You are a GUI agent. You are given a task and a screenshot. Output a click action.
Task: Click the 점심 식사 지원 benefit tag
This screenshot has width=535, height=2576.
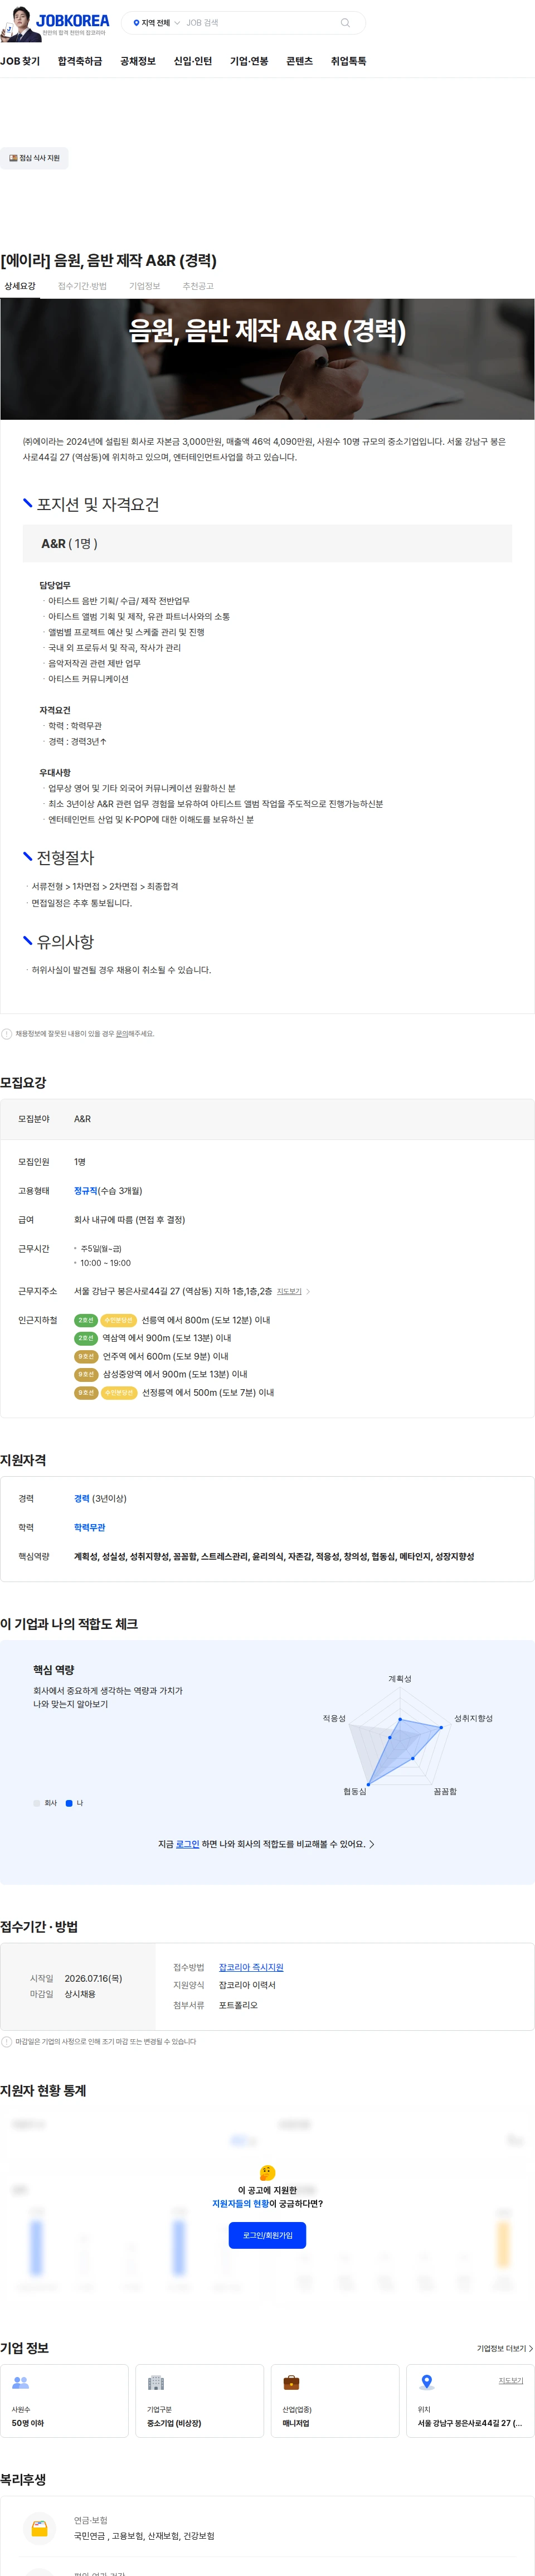(x=34, y=158)
